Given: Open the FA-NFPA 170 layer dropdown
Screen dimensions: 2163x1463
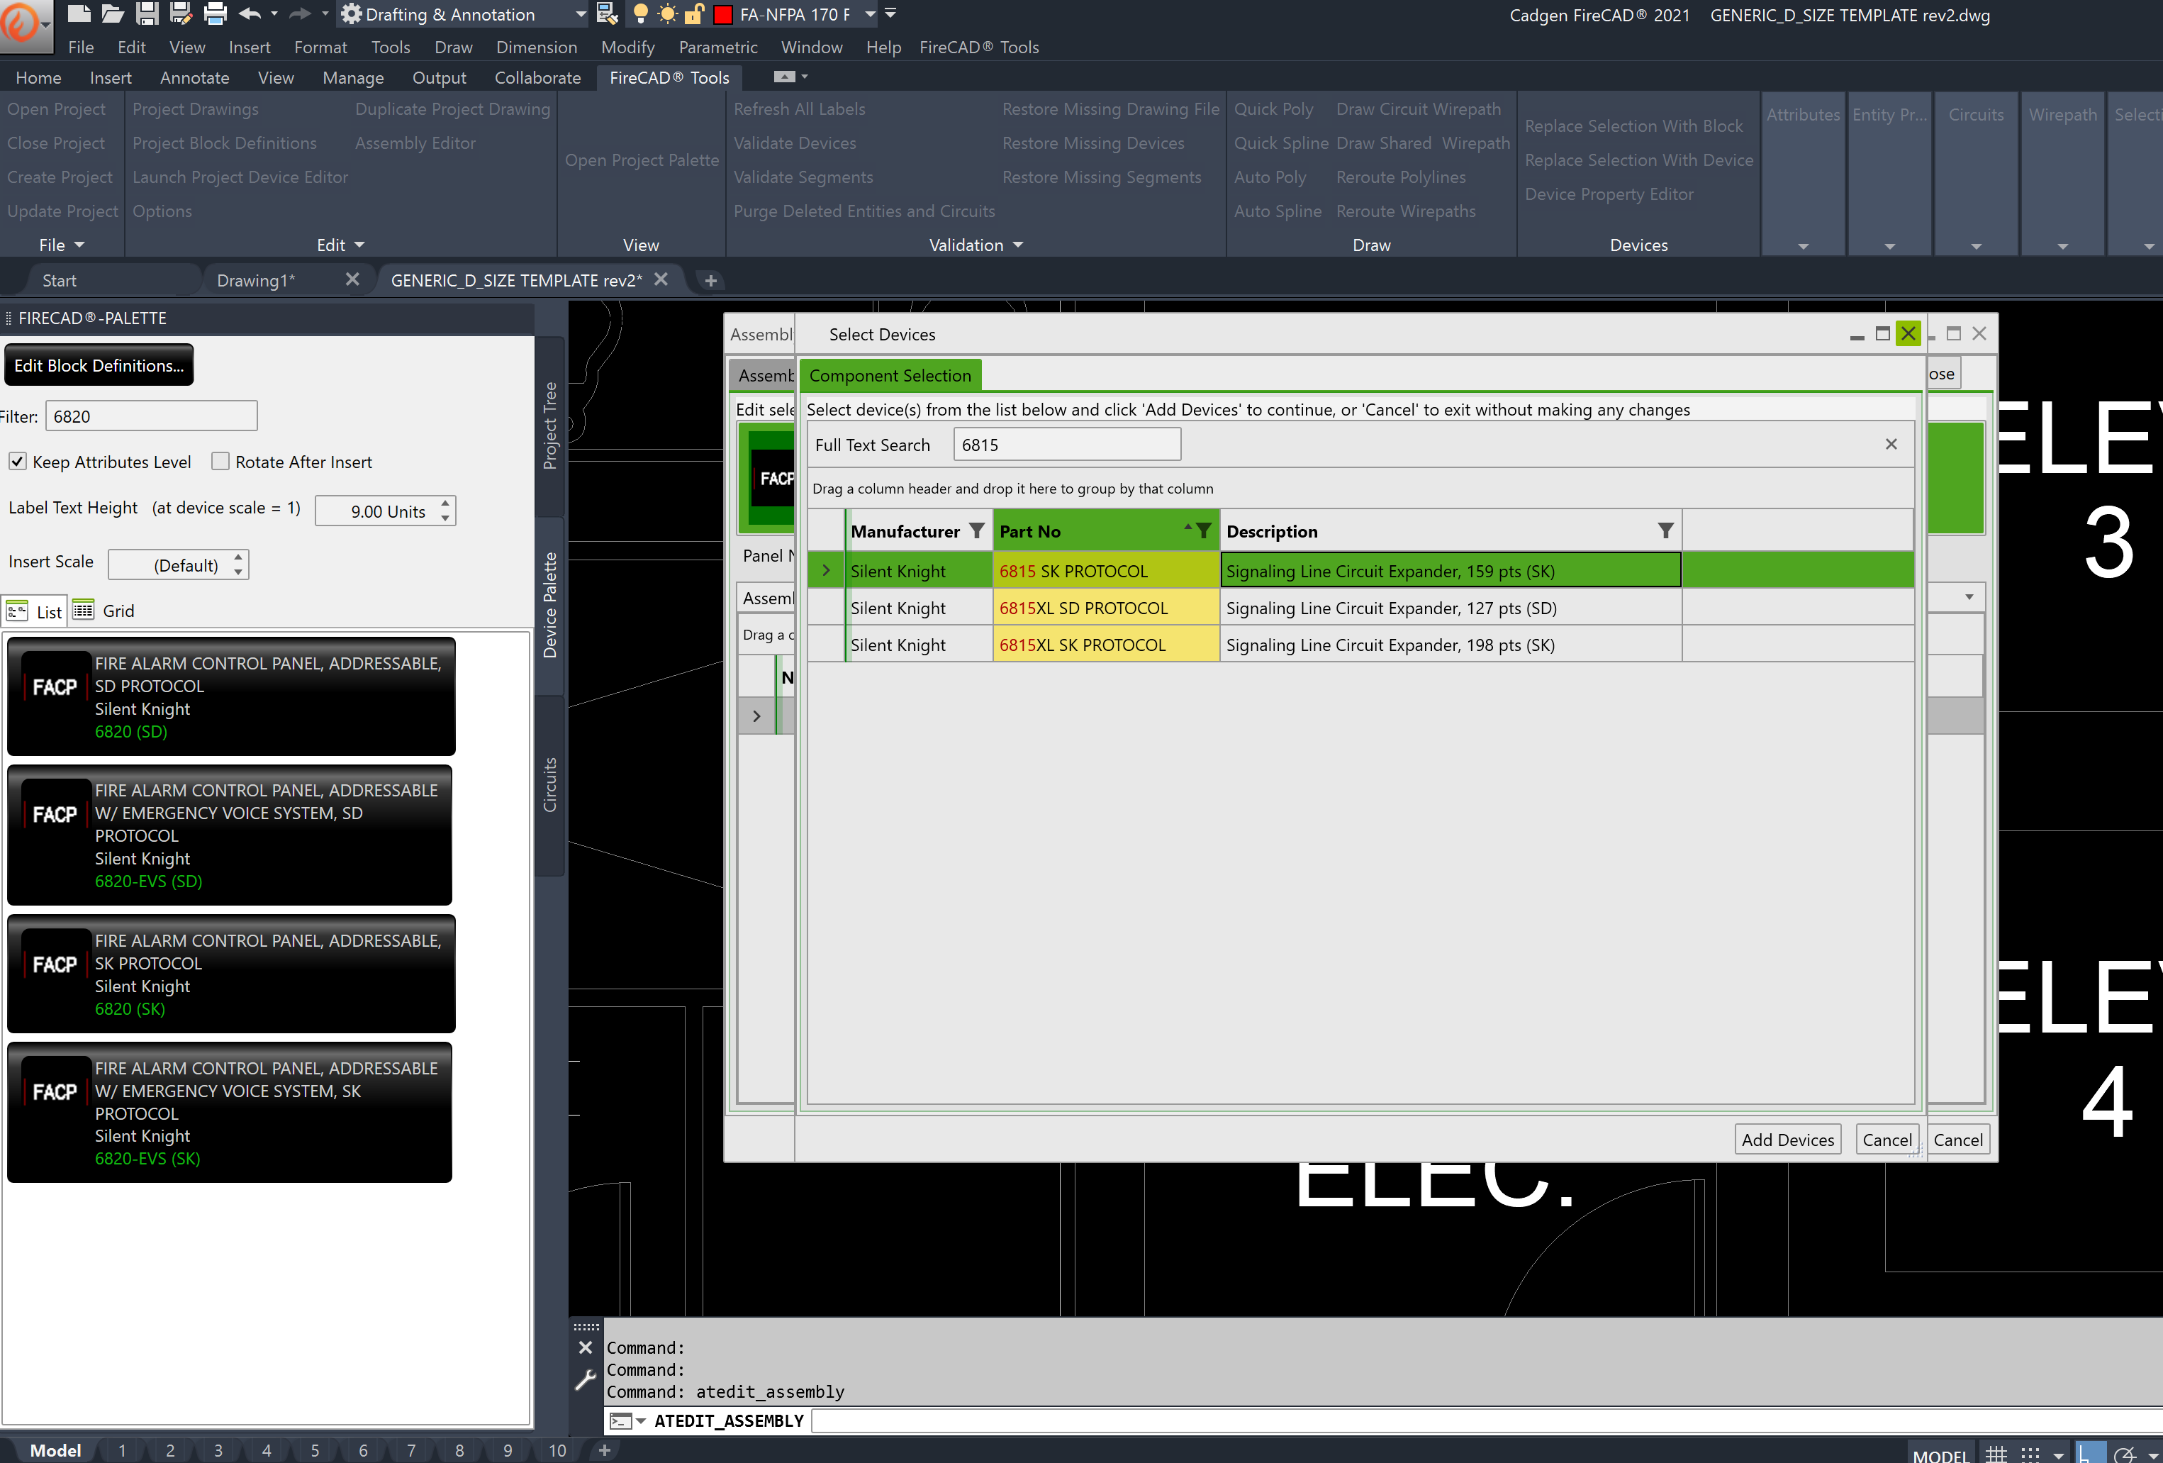Looking at the screenshot, I should pyautogui.click(x=870, y=14).
